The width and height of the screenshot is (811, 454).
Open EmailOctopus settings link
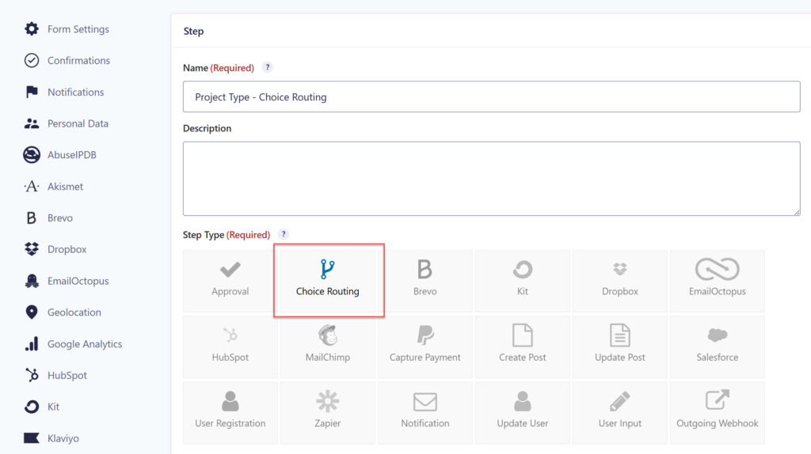pyautogui.click(x=78, y=281)
